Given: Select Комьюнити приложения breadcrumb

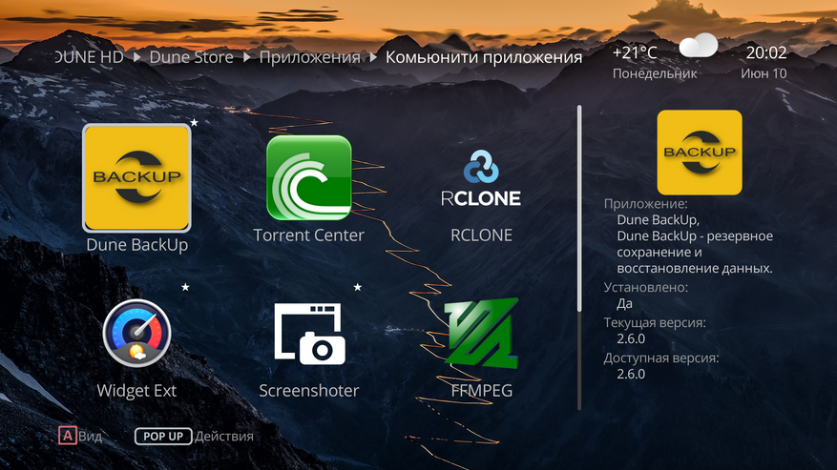Looking at the screenshot, I should pos(484,57).
